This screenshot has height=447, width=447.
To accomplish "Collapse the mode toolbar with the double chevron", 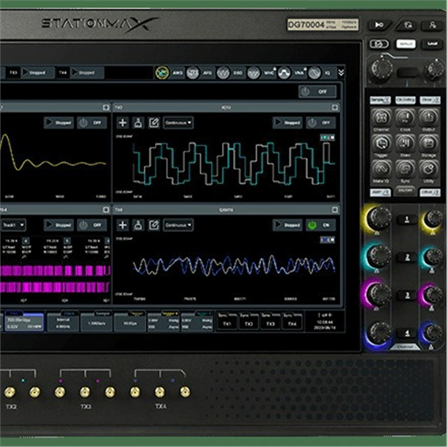I will pyautogui.click(x=340, y=73).
